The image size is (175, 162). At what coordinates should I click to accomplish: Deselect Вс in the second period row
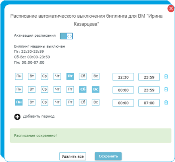click(x=96, y=89)
